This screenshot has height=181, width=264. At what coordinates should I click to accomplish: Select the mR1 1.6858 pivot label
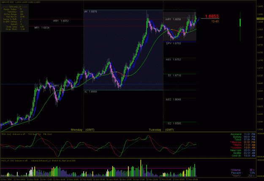(173, 19)
